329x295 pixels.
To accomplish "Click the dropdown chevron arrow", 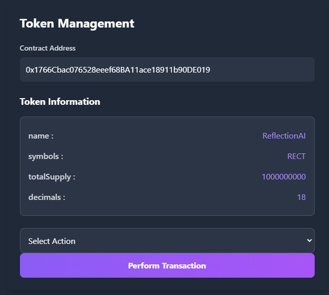I will (x=309, y=241).
